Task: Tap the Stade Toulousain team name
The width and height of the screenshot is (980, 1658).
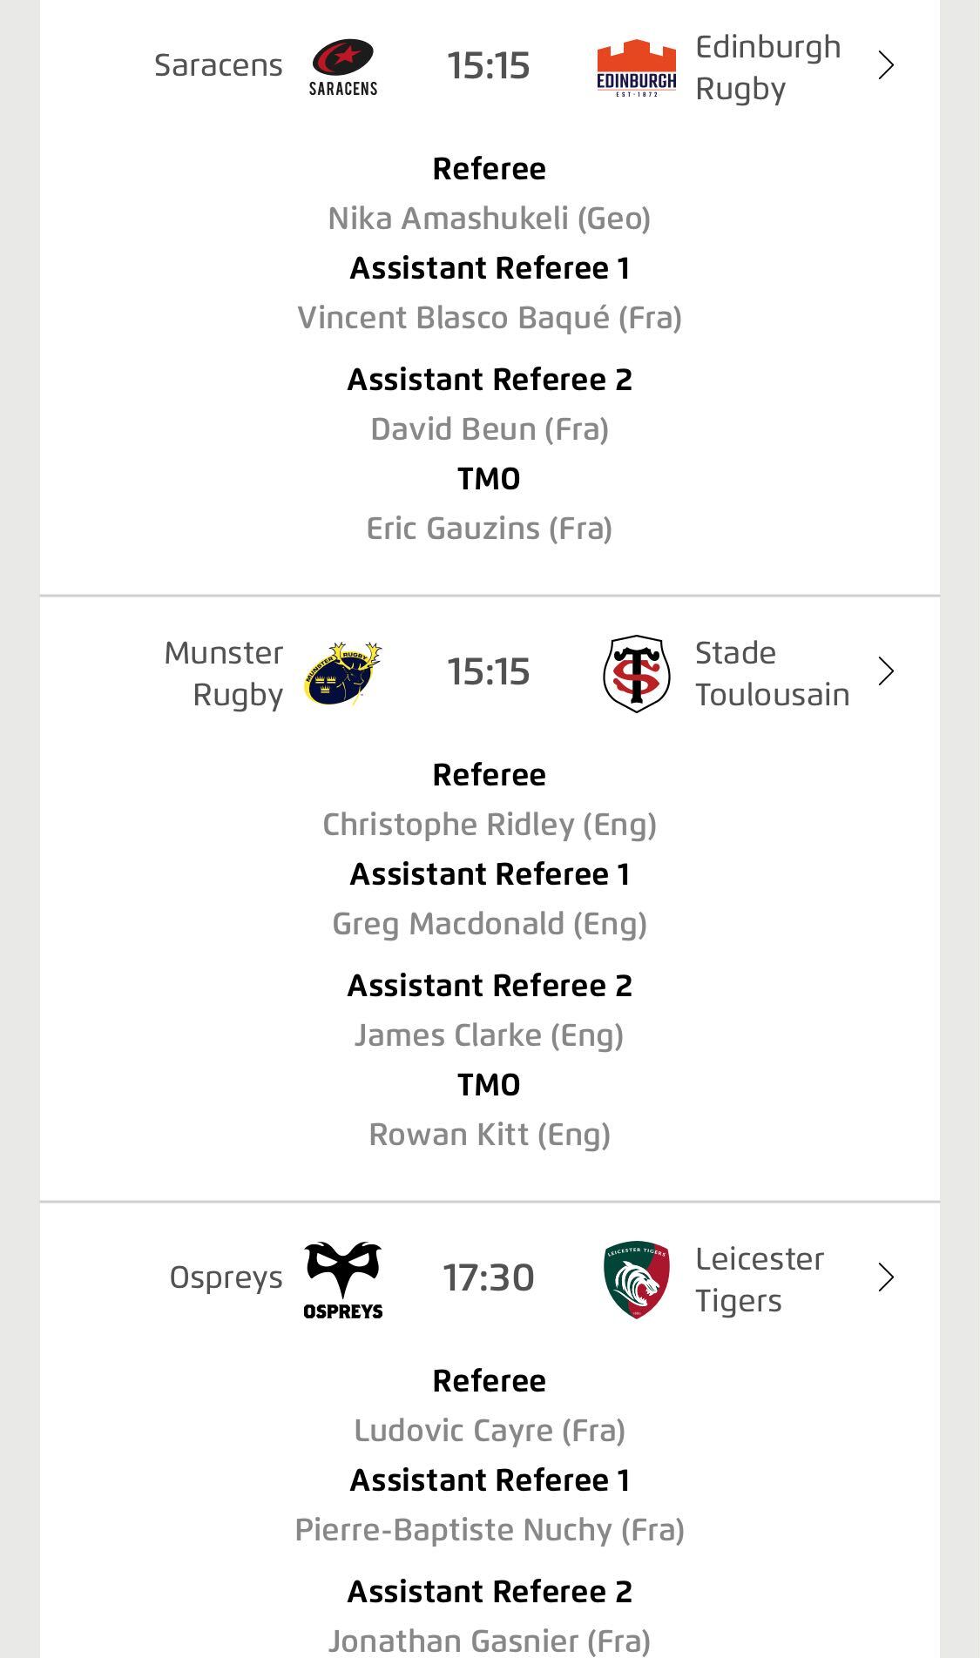Action: click(772, 673)
